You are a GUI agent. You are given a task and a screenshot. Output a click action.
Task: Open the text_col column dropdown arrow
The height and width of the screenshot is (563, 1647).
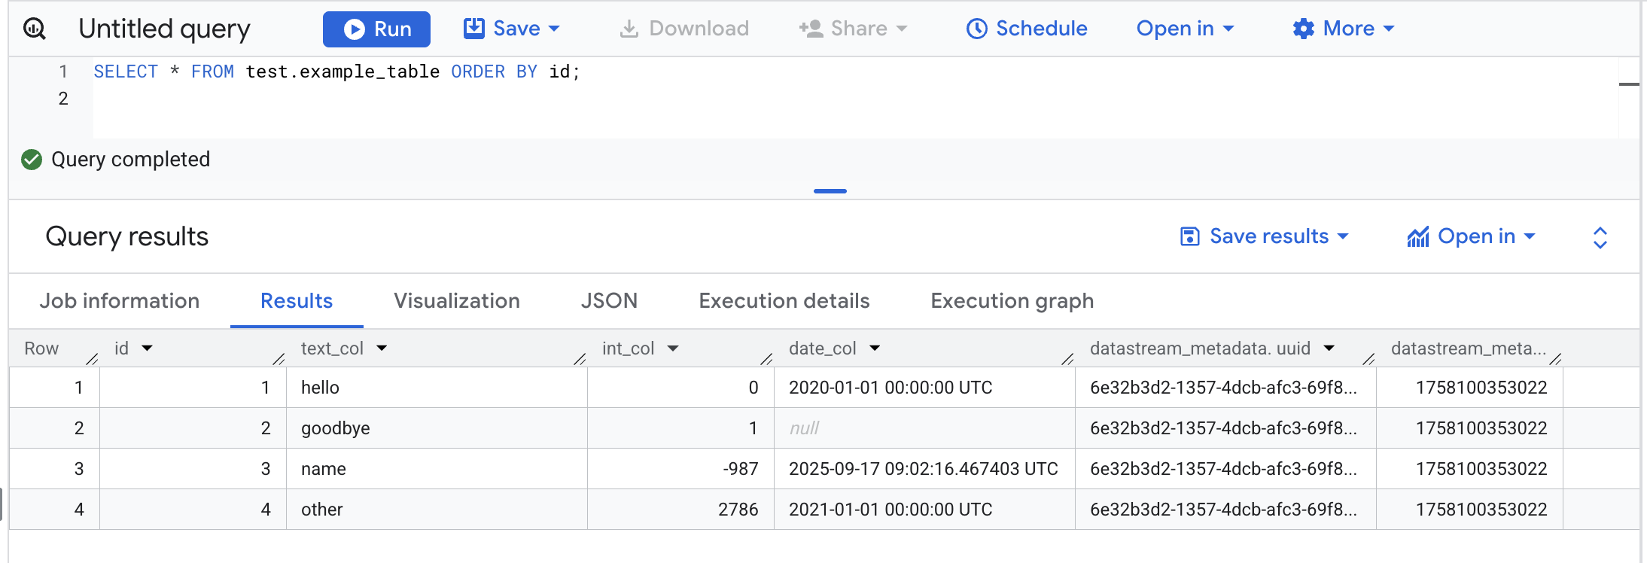pyautogui.click(x=382, y=348)
